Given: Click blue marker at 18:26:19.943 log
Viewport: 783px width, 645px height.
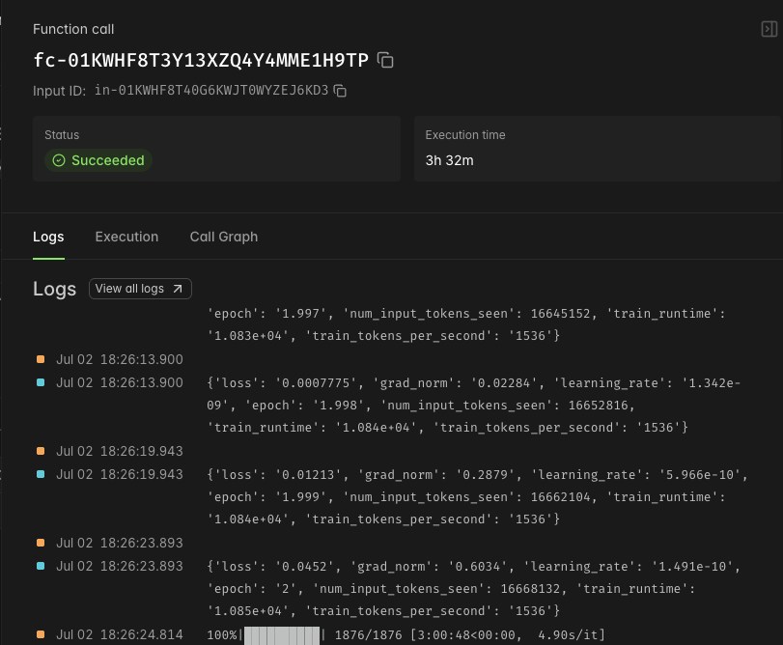Looking at the screenshot, I should 41,474.
